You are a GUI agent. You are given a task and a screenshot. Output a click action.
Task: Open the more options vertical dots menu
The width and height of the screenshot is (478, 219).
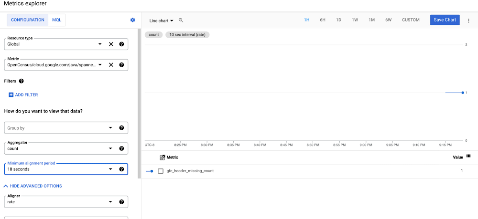[x=468, y=21]
